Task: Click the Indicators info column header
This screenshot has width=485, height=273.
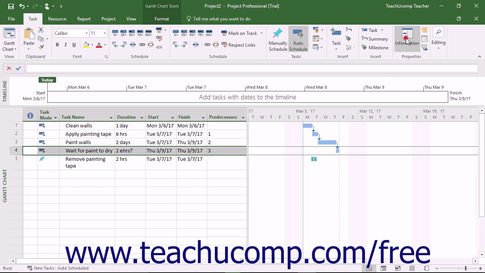Action: click(x=30, y=116)
